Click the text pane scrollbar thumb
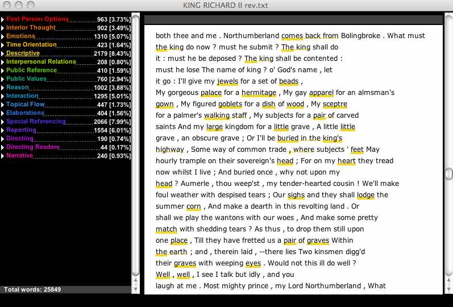Viewport: 453px width, 307px height. point(448,175)
